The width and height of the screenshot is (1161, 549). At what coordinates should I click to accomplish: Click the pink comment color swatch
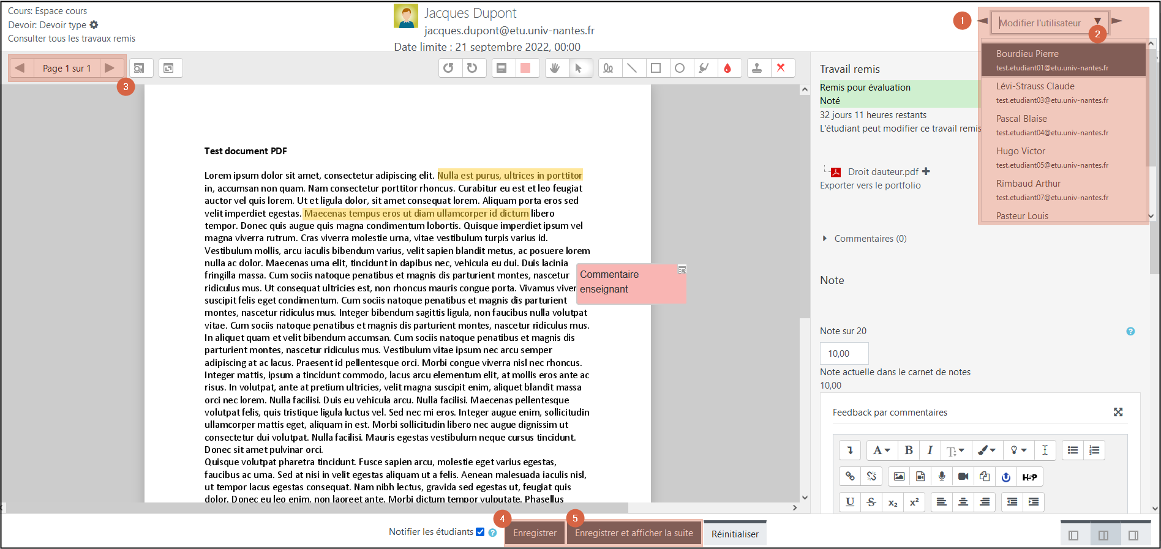coord(525,68)
